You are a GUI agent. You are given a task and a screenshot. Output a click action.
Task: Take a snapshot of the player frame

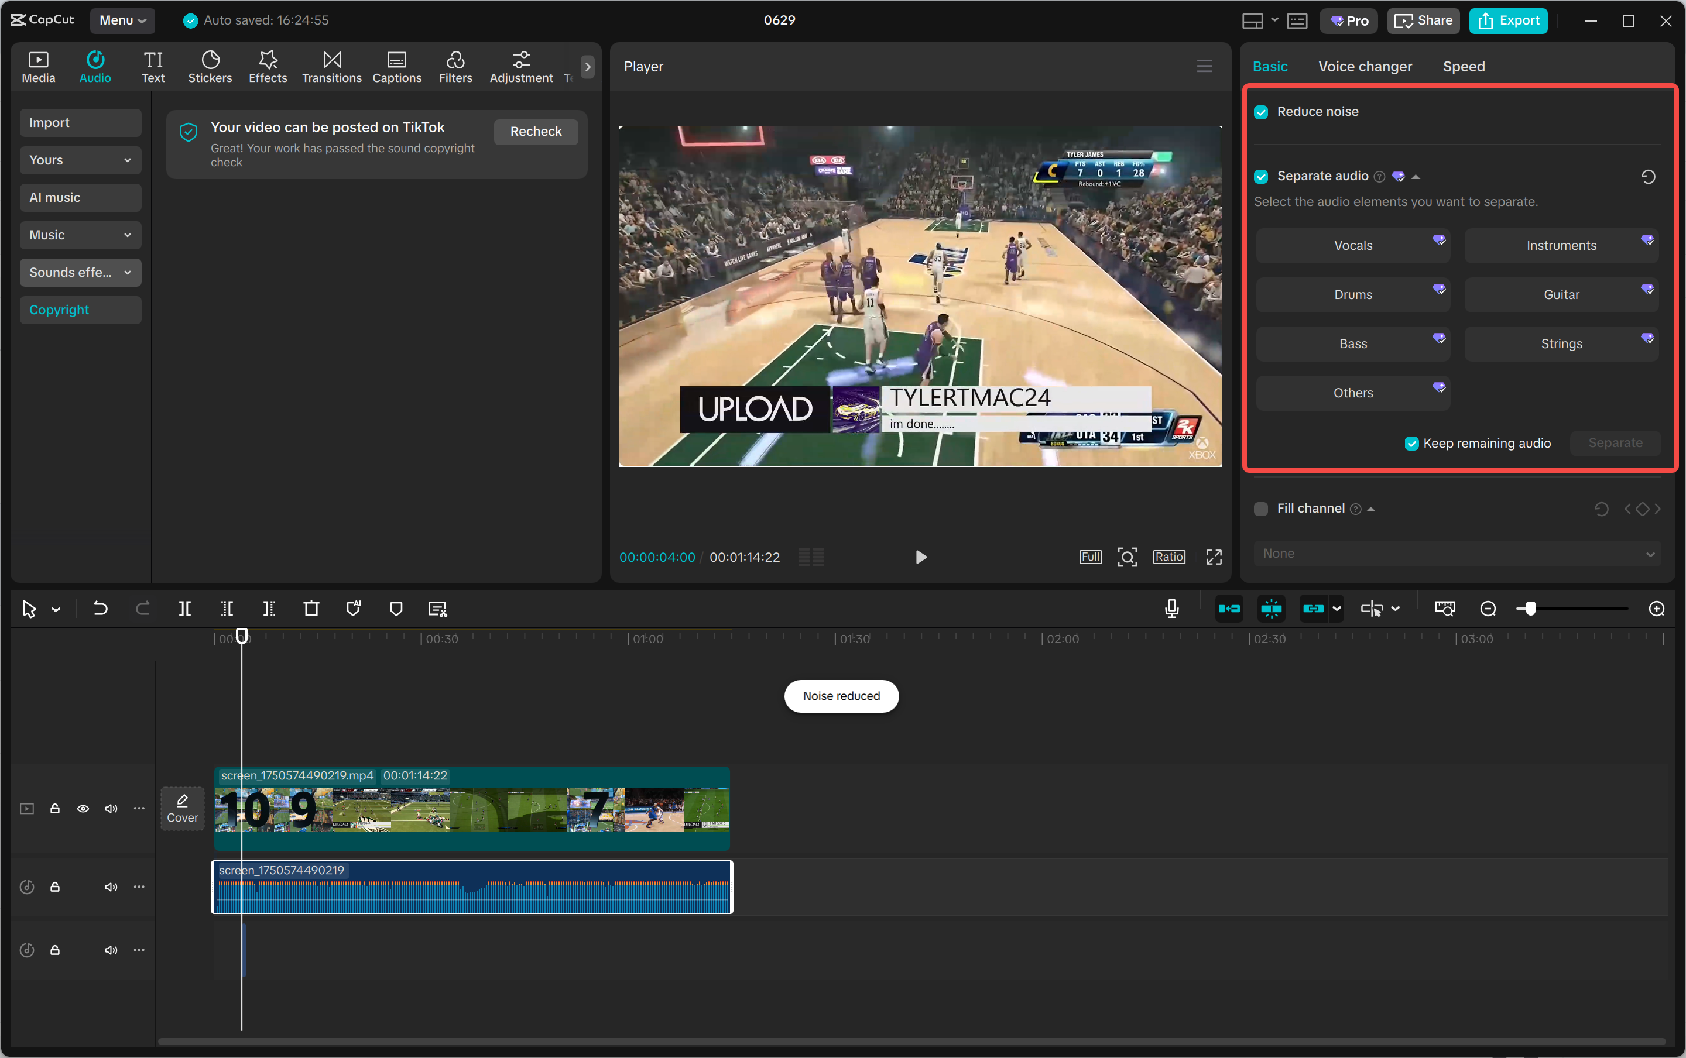click(1127, 557)
